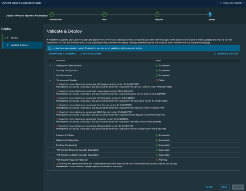Click success icon for Existing Components
This screenshot has width=246, height=191.
point(157,145)
